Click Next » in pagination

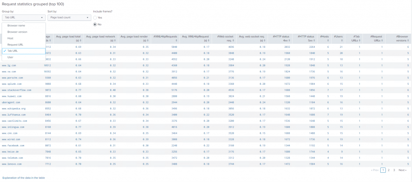(x=402, y=170)
